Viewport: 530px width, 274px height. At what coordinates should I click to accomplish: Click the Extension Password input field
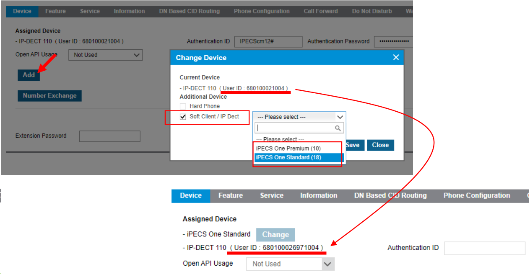point(110,136)
